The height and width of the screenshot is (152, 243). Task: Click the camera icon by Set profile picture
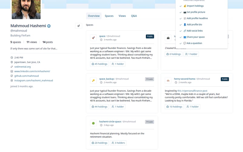(185, 12)
